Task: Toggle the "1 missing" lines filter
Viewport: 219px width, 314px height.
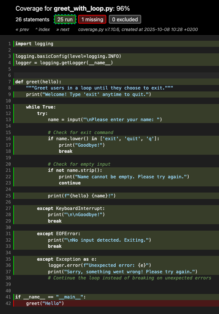Action: pyautogui.click(x=92, y=19)
